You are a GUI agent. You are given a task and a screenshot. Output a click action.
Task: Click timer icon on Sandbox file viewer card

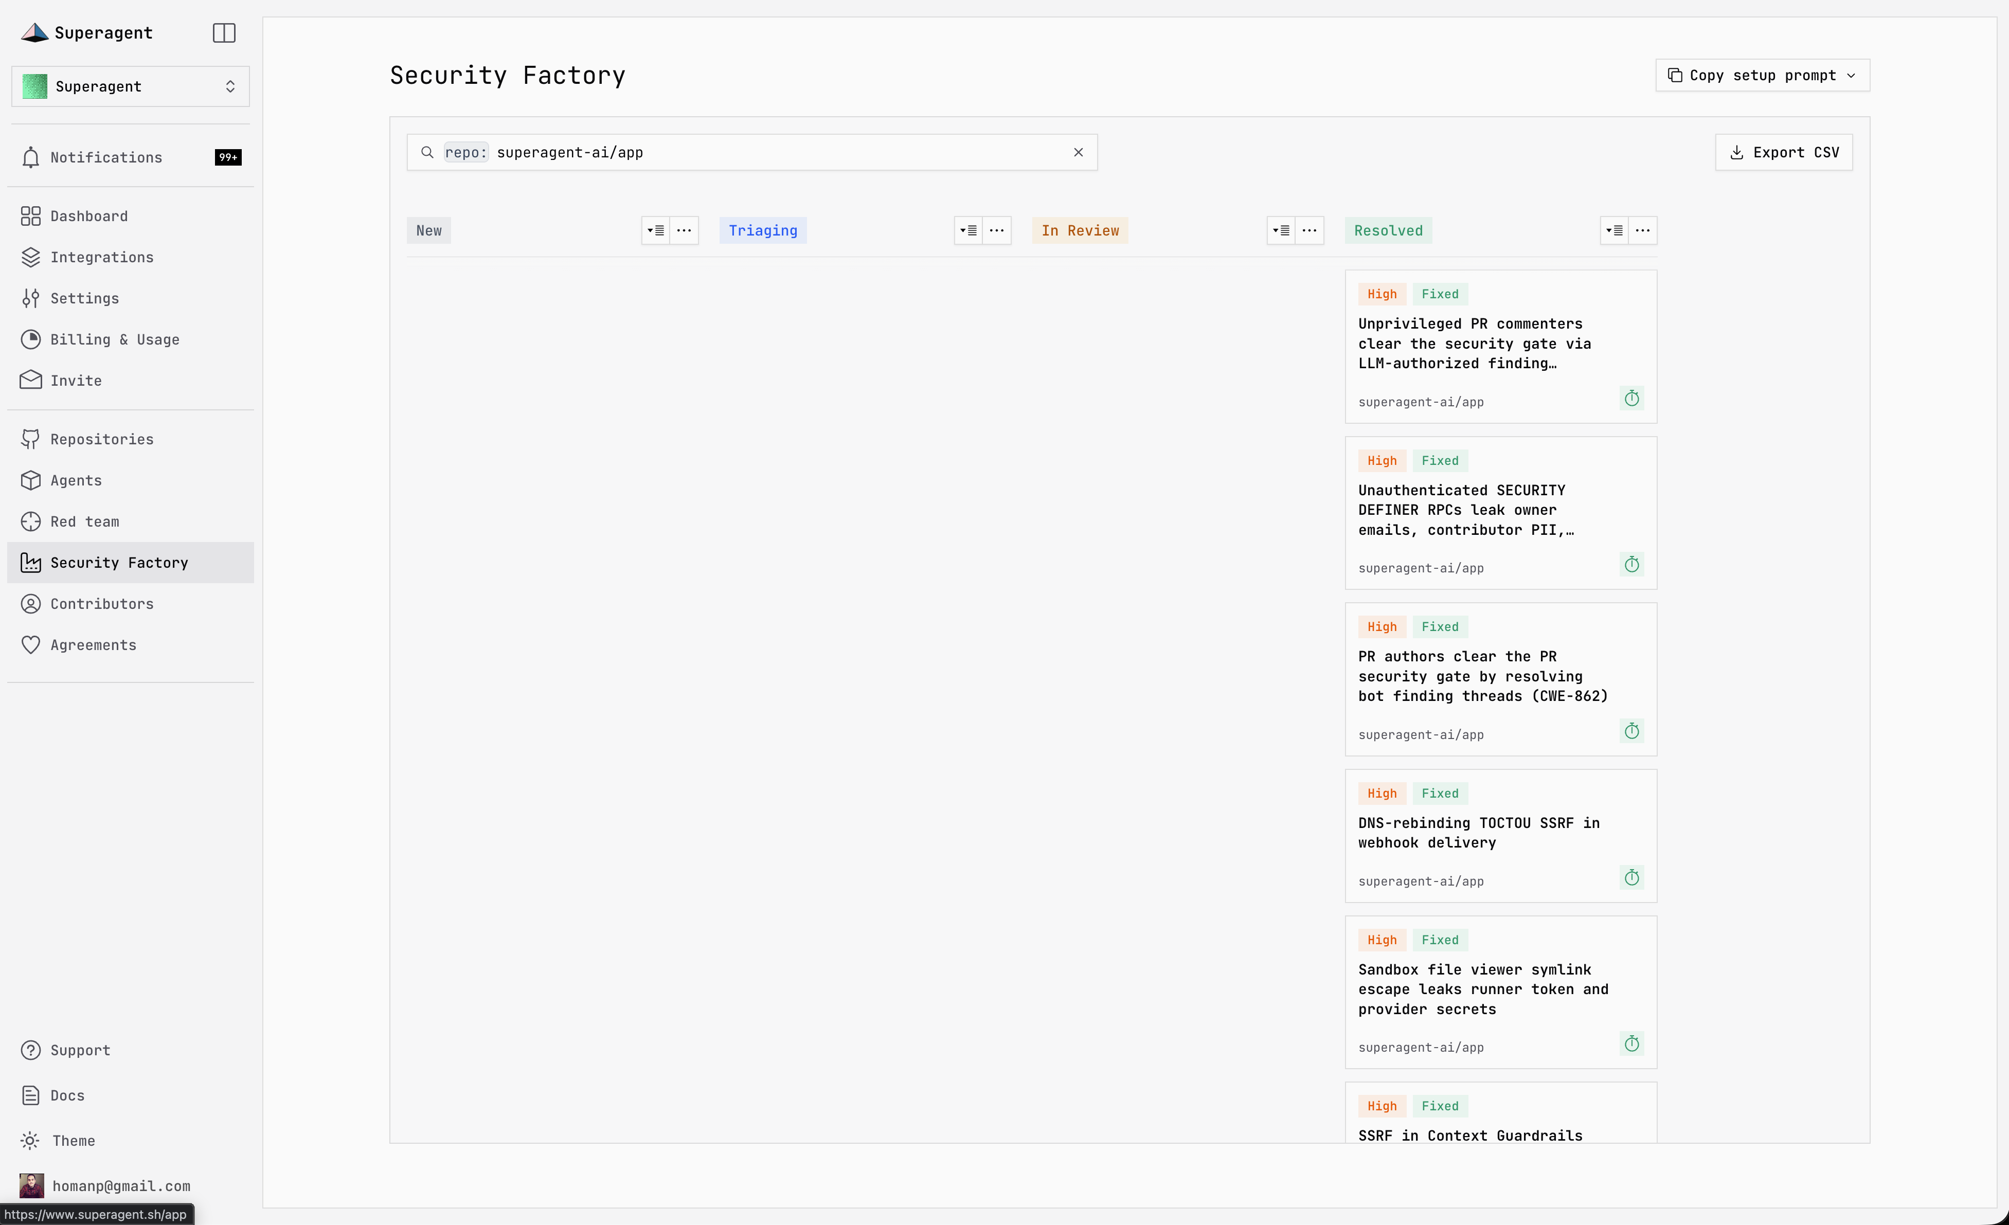[1631, 1044]
